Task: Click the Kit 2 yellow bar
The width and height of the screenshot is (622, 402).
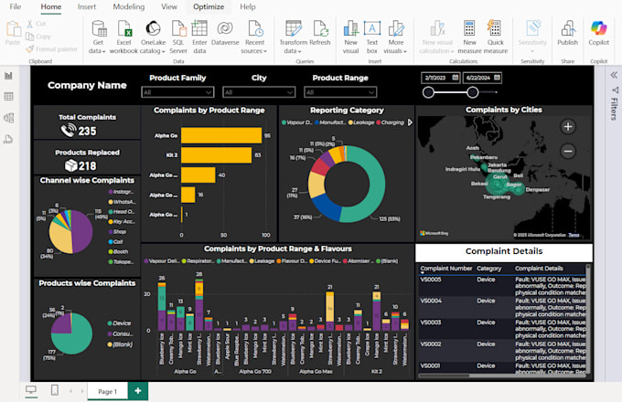Action: click(x=216, y=155)
